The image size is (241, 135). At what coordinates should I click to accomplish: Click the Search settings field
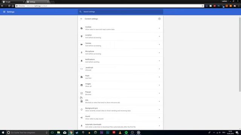pyautogui.click(x=120, y=12)
